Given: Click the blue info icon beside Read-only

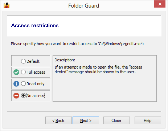Looking at the screenshot, I should (16, 84).
